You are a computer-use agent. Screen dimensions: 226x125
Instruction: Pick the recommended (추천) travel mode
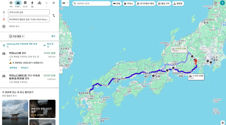click(x=11, y=3)
